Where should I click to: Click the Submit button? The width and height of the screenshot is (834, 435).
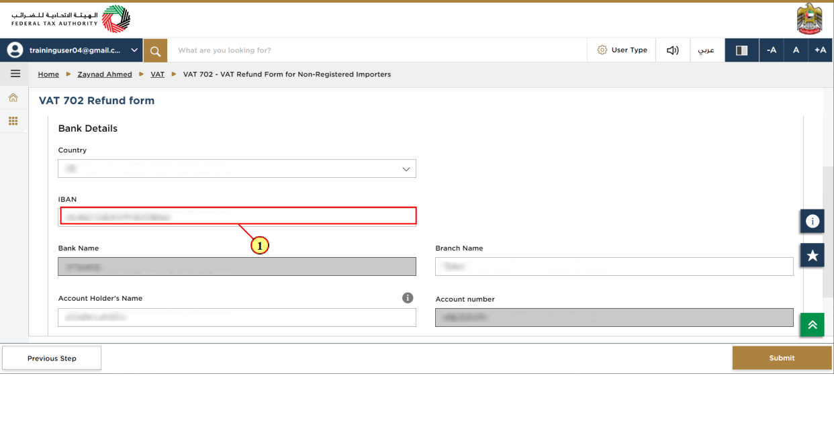pos(782,358)
